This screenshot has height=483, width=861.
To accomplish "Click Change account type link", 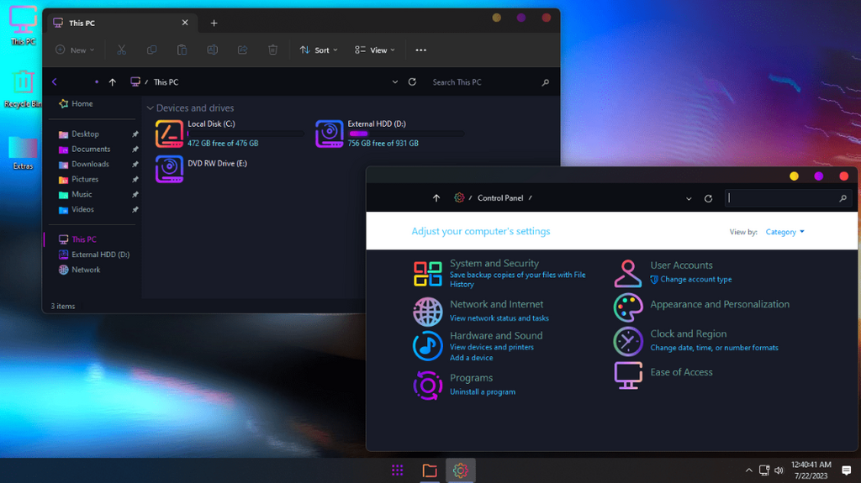I will 695,280.
